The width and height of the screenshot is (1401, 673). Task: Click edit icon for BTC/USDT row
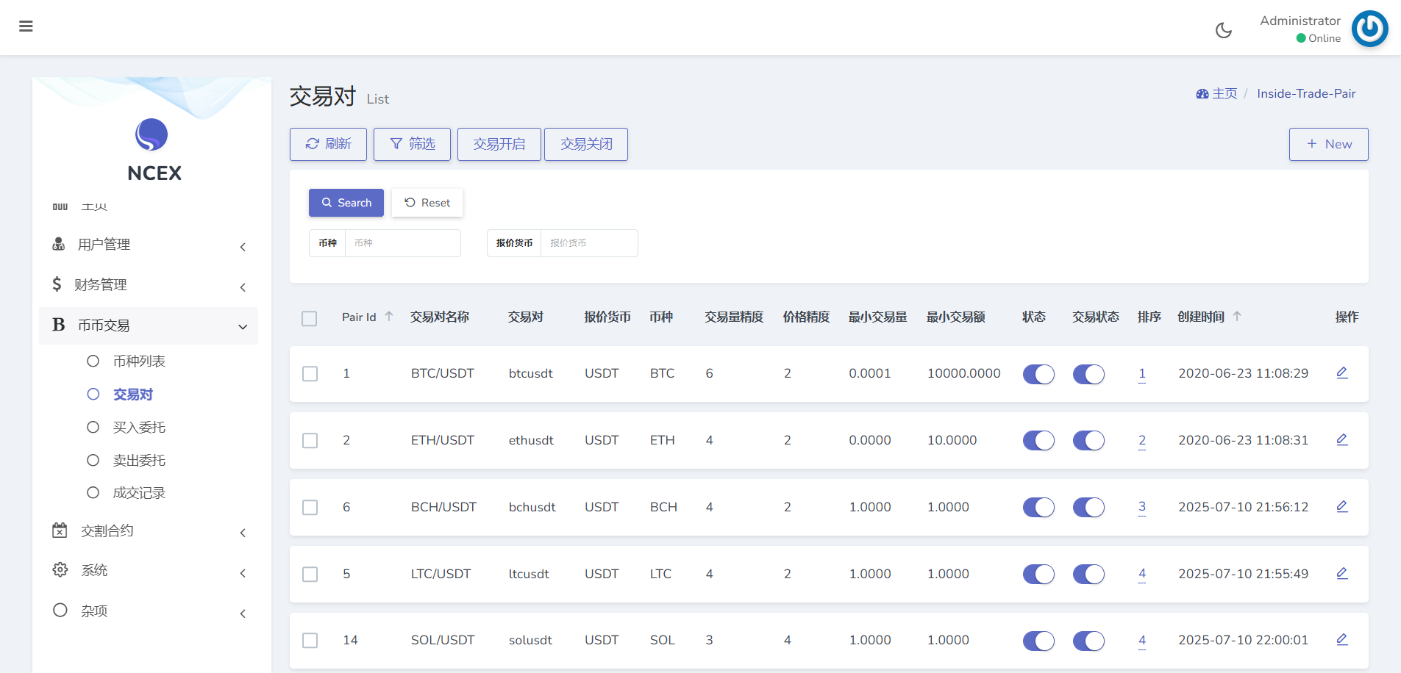pyautogui.click(x=1341, y=373)
